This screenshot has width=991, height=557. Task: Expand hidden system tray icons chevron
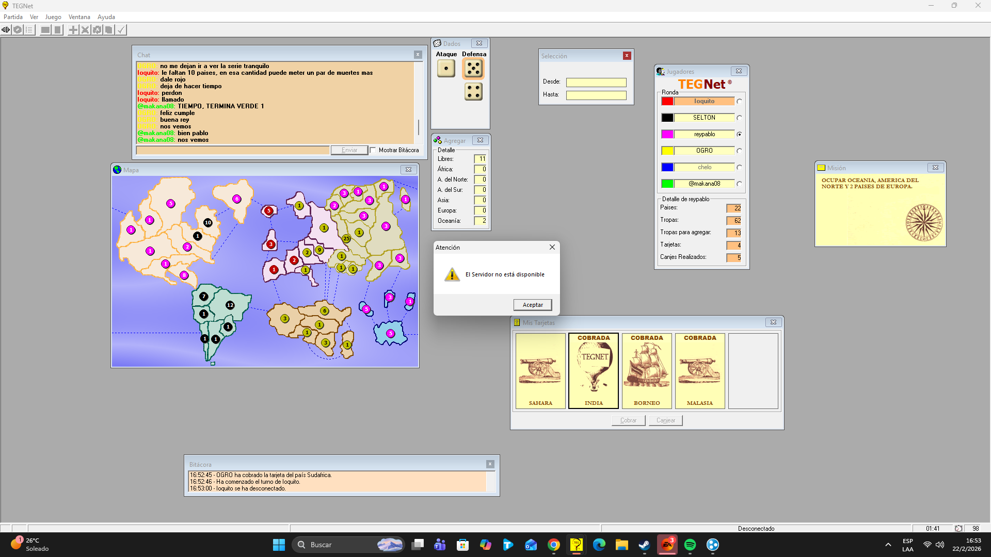888,545
